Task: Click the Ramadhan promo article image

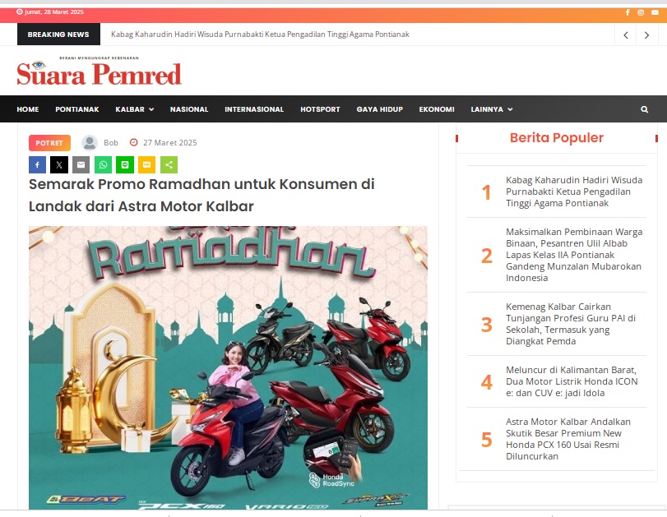Action: click(228, 367)
